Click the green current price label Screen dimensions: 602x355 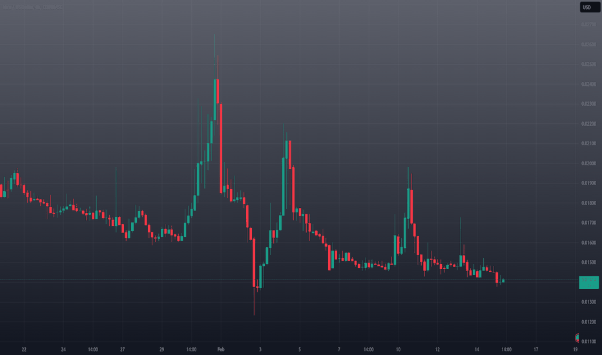(588, 283)
